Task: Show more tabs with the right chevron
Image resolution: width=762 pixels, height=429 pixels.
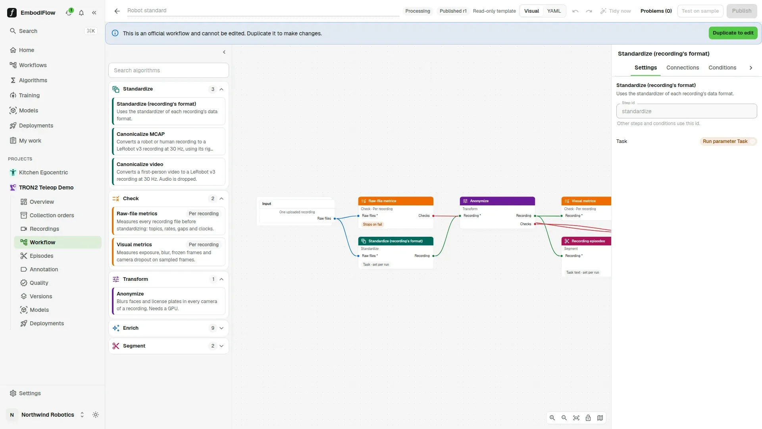Action: tap(751, 68)
